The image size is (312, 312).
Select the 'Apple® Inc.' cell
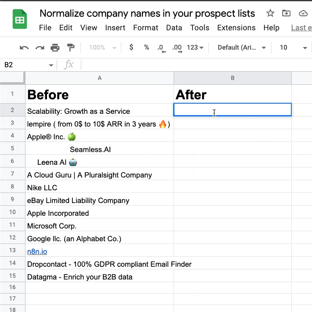(99, 135)
